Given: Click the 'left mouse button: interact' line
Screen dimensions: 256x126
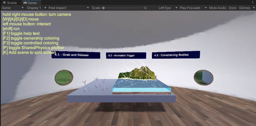Looking at the screenshot, I should (x=27, y=24).
